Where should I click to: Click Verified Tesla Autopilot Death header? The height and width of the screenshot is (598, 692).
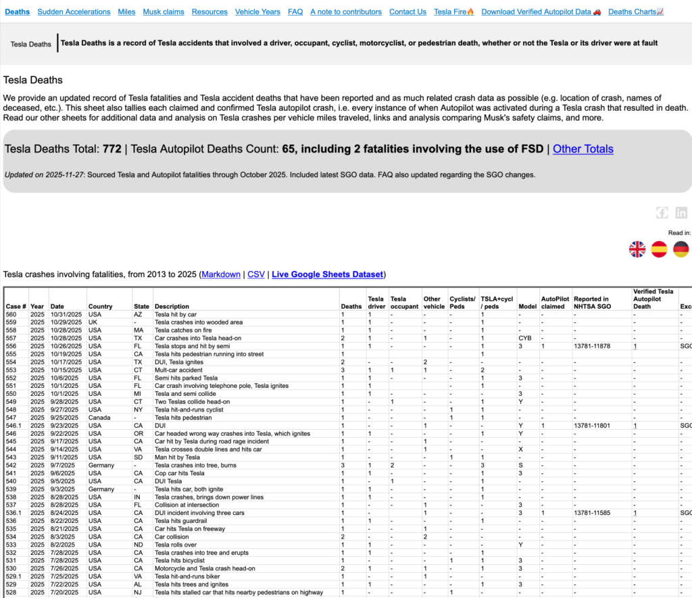click(653, 299)
